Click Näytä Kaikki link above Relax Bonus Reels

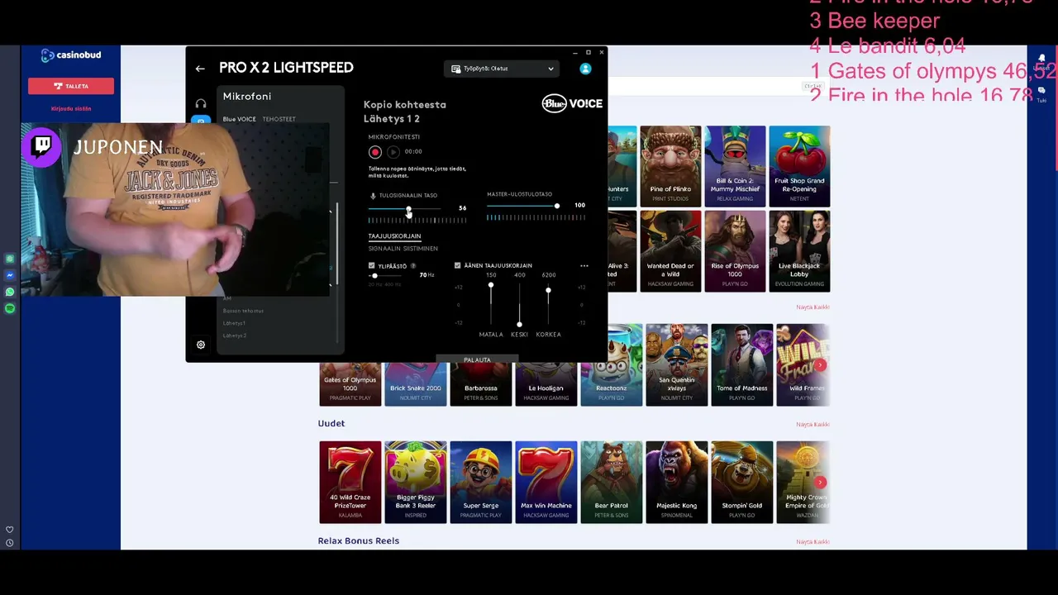pos(813,542)
